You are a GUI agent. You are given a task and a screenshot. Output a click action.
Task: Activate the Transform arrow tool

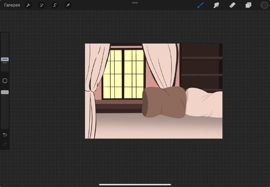[x=68, y=5]
